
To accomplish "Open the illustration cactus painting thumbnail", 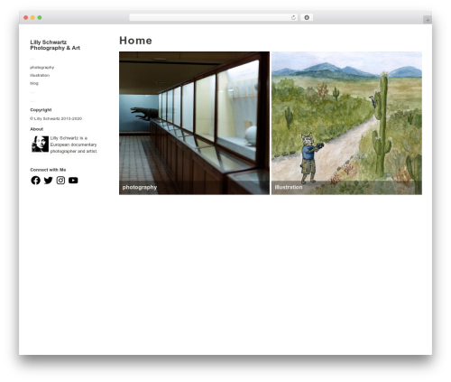I will [x=346, y=123].
